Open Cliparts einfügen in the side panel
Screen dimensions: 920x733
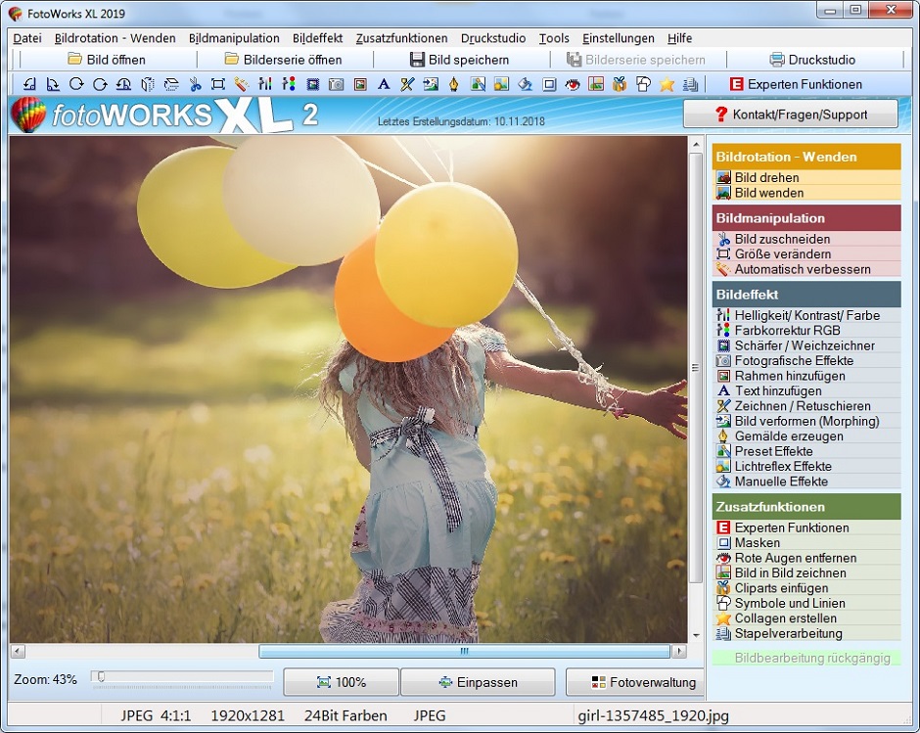(x=781, y=588)
